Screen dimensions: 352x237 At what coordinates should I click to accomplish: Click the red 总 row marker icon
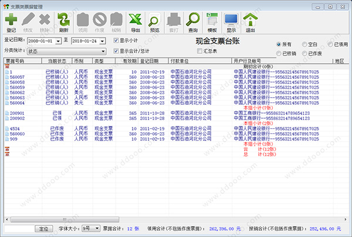pos(7,154)
